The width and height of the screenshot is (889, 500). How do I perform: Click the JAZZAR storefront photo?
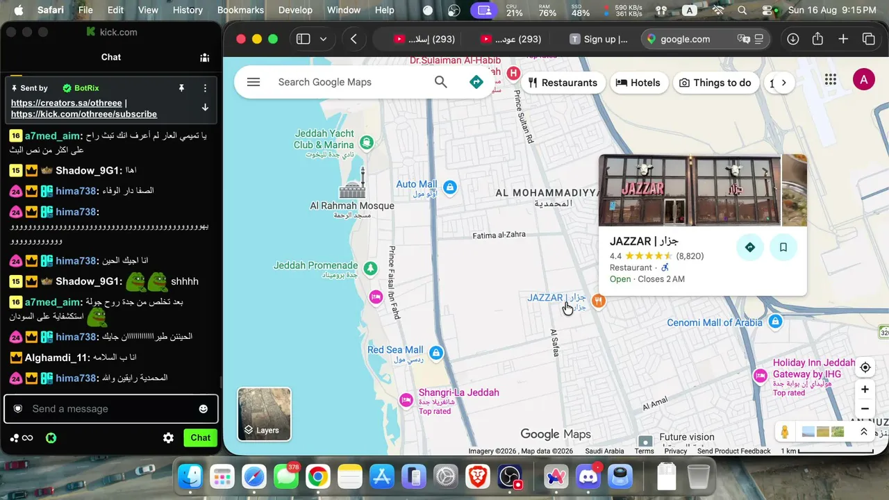[x=690, y=190]
